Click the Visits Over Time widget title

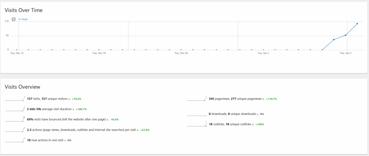23,10
